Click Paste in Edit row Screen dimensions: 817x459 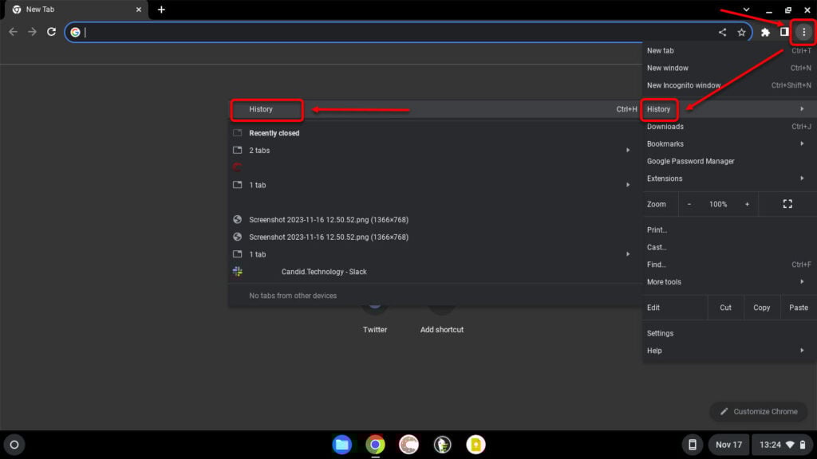(798, 308)
